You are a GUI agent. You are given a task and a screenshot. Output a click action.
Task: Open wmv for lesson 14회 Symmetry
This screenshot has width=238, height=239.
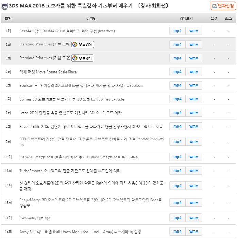click(x=194, y=218)
